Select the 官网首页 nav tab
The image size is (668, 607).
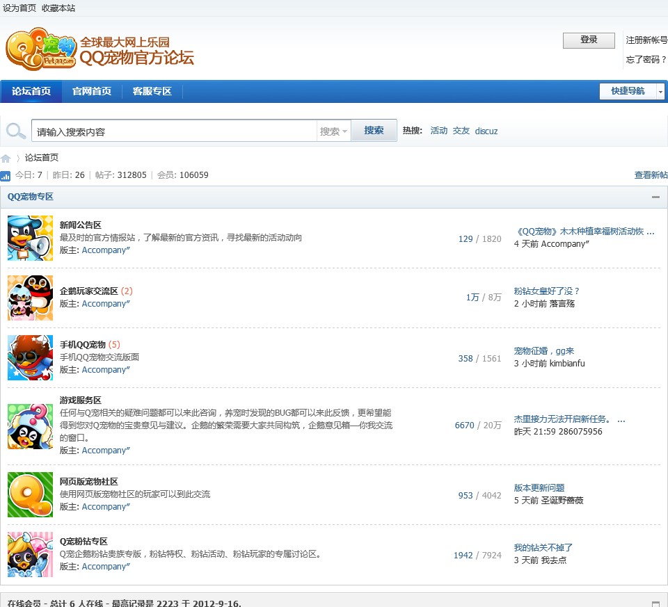point(92,91)
